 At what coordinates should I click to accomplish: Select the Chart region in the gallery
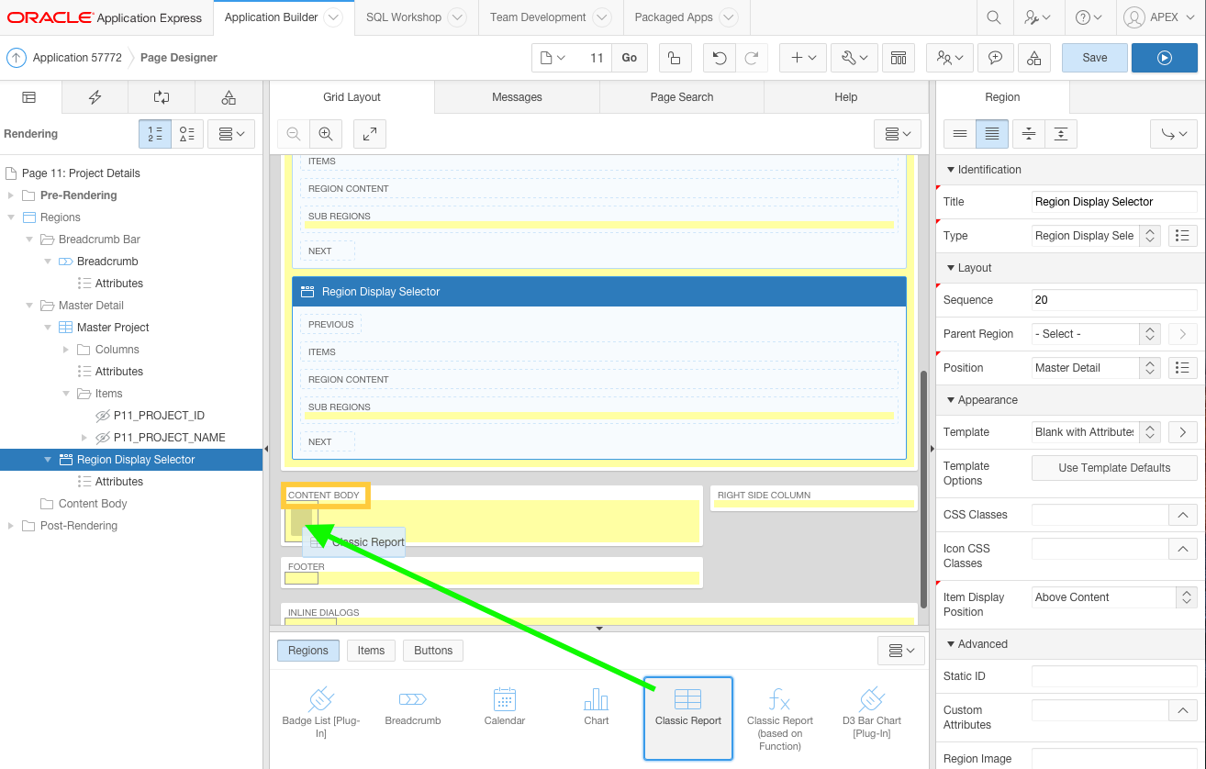[597, 707]
